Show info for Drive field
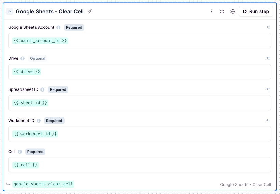Viewport: 280px width, 194px height. pos(23,59)
